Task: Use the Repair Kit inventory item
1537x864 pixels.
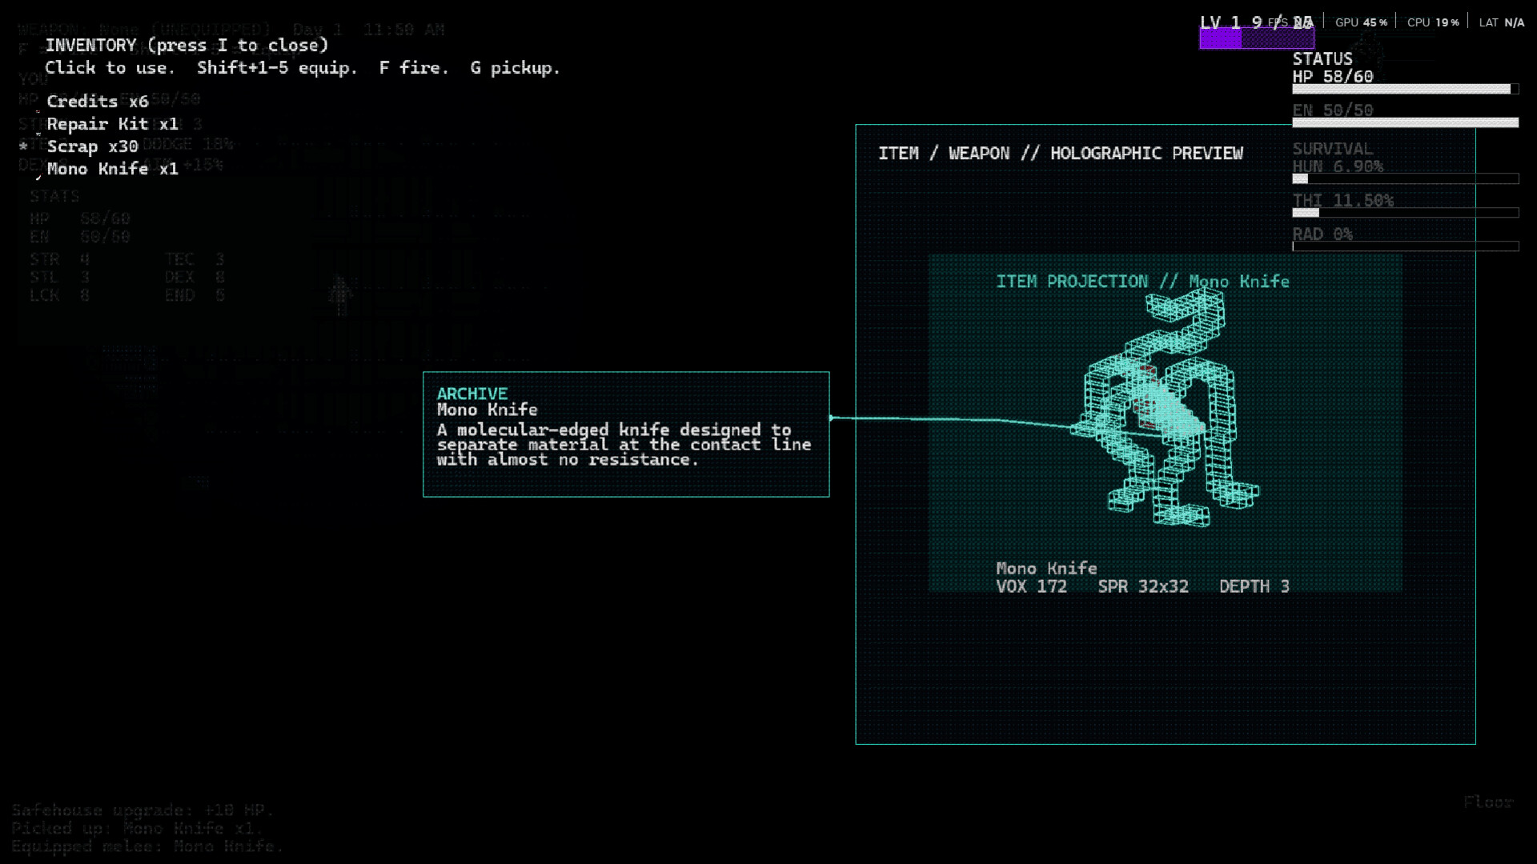Action: point(112,124)
